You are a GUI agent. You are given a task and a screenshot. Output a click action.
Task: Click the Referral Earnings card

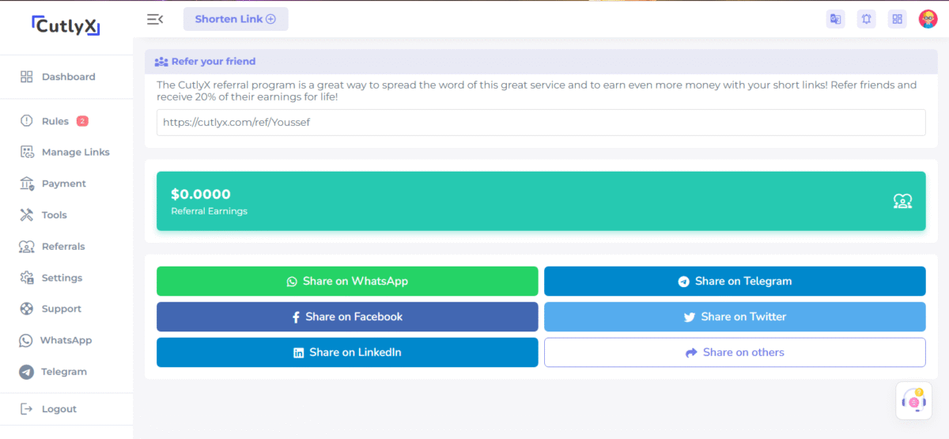pyautogui.click(x=541, y=201)
